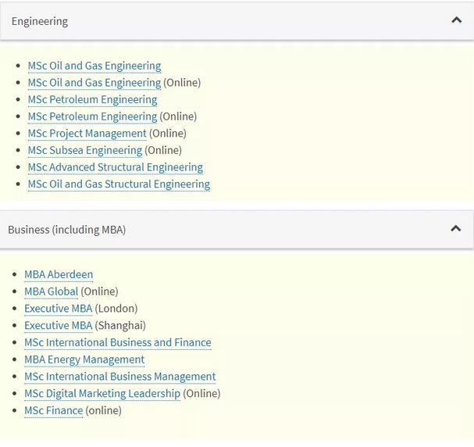Select MSc Petroleum Engineering (Online) link

[92, 116]
